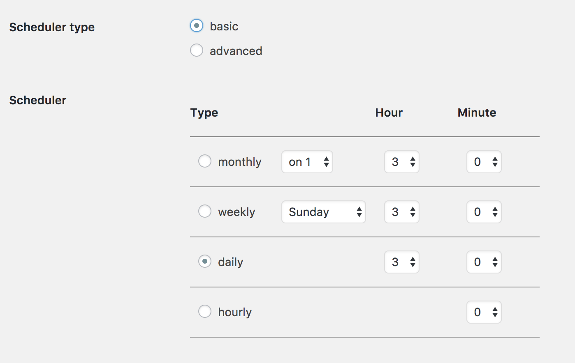Viewport: 575px width, 363px height.
Task: Select the hourly schedule radio button
Action: pos(205,311)
